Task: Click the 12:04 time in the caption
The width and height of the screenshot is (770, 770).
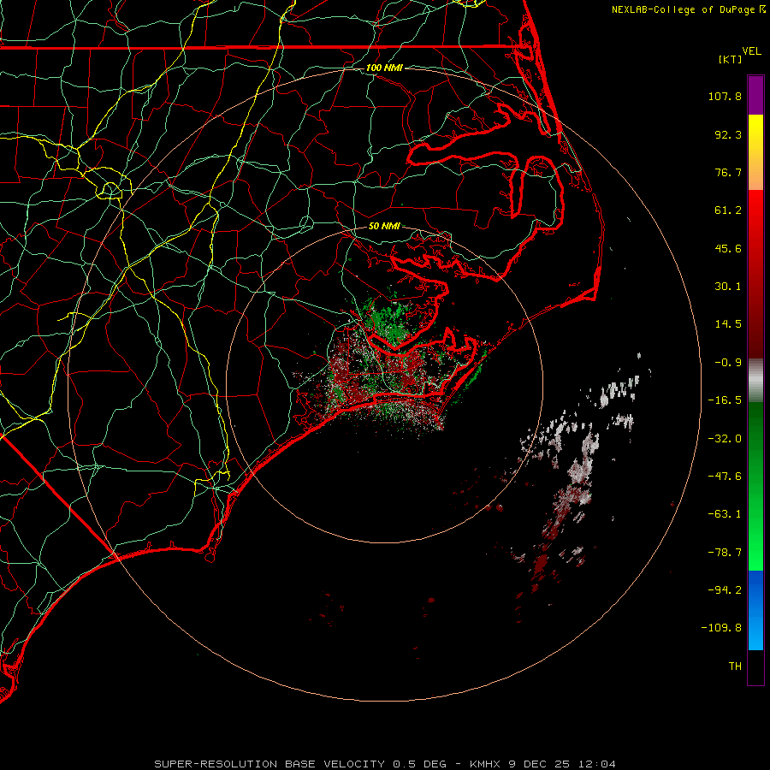Action: (x=596, y=764)
